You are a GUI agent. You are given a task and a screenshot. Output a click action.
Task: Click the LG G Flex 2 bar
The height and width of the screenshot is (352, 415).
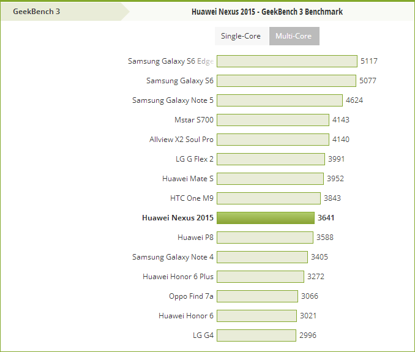(x=271, y=159)
